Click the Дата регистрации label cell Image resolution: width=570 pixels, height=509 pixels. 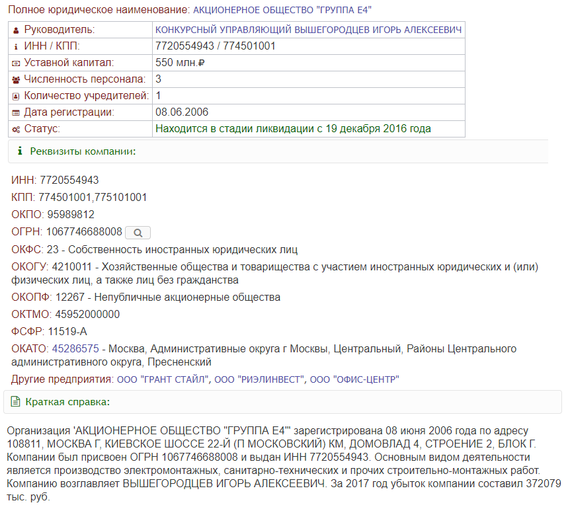pyautogui.click(x=80, y=112)
